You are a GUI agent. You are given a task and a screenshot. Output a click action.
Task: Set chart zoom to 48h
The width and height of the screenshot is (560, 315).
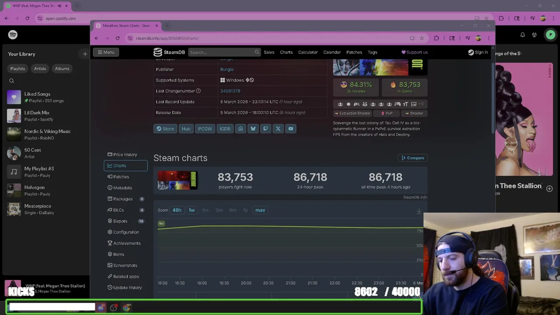click(177, 210)
